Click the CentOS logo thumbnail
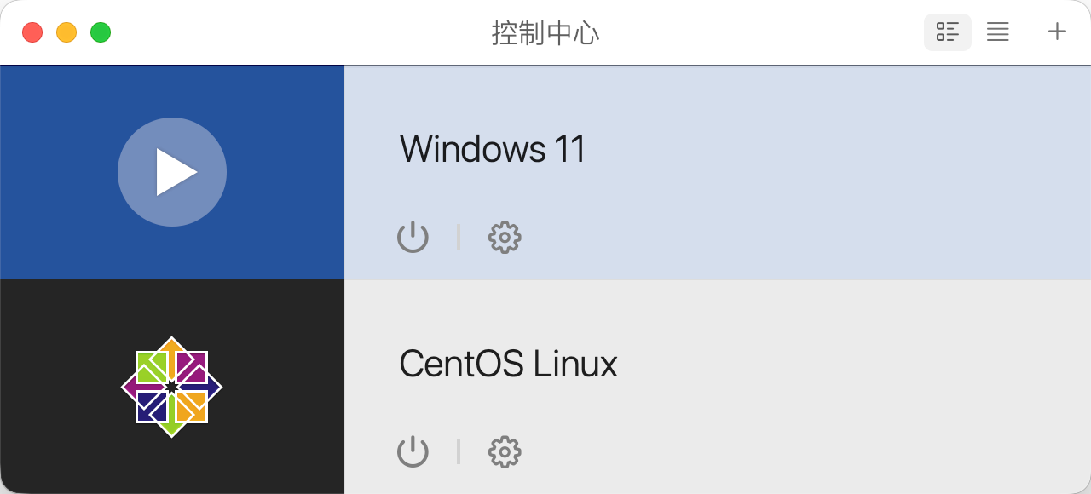The image size is (1091, 494). pyautogui.click(x=172, y=386)
